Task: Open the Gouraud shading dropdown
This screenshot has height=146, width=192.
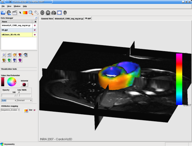Action: point(24,100)
